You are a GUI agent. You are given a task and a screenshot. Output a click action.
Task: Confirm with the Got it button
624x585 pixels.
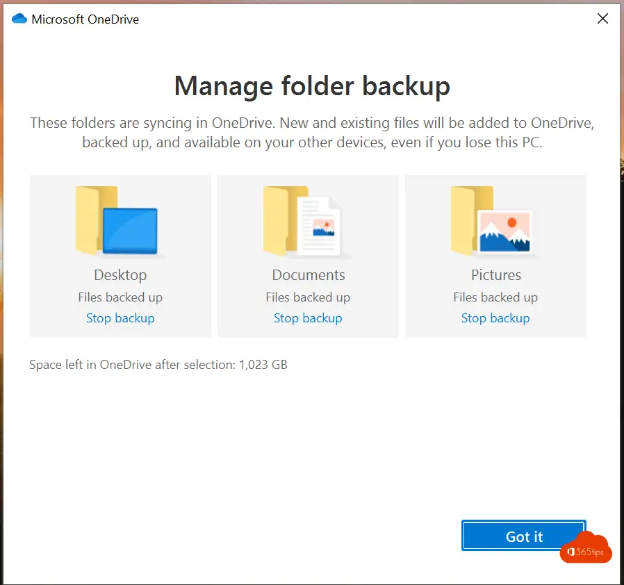coord(524,536)
